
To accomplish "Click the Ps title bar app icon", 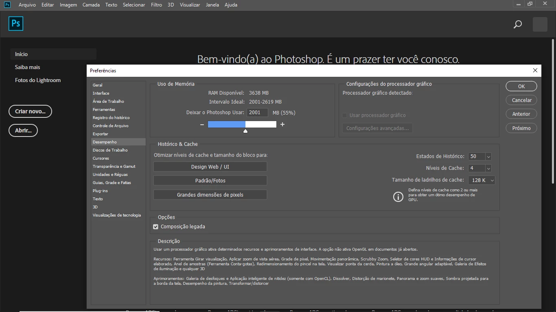I will 8,4.
